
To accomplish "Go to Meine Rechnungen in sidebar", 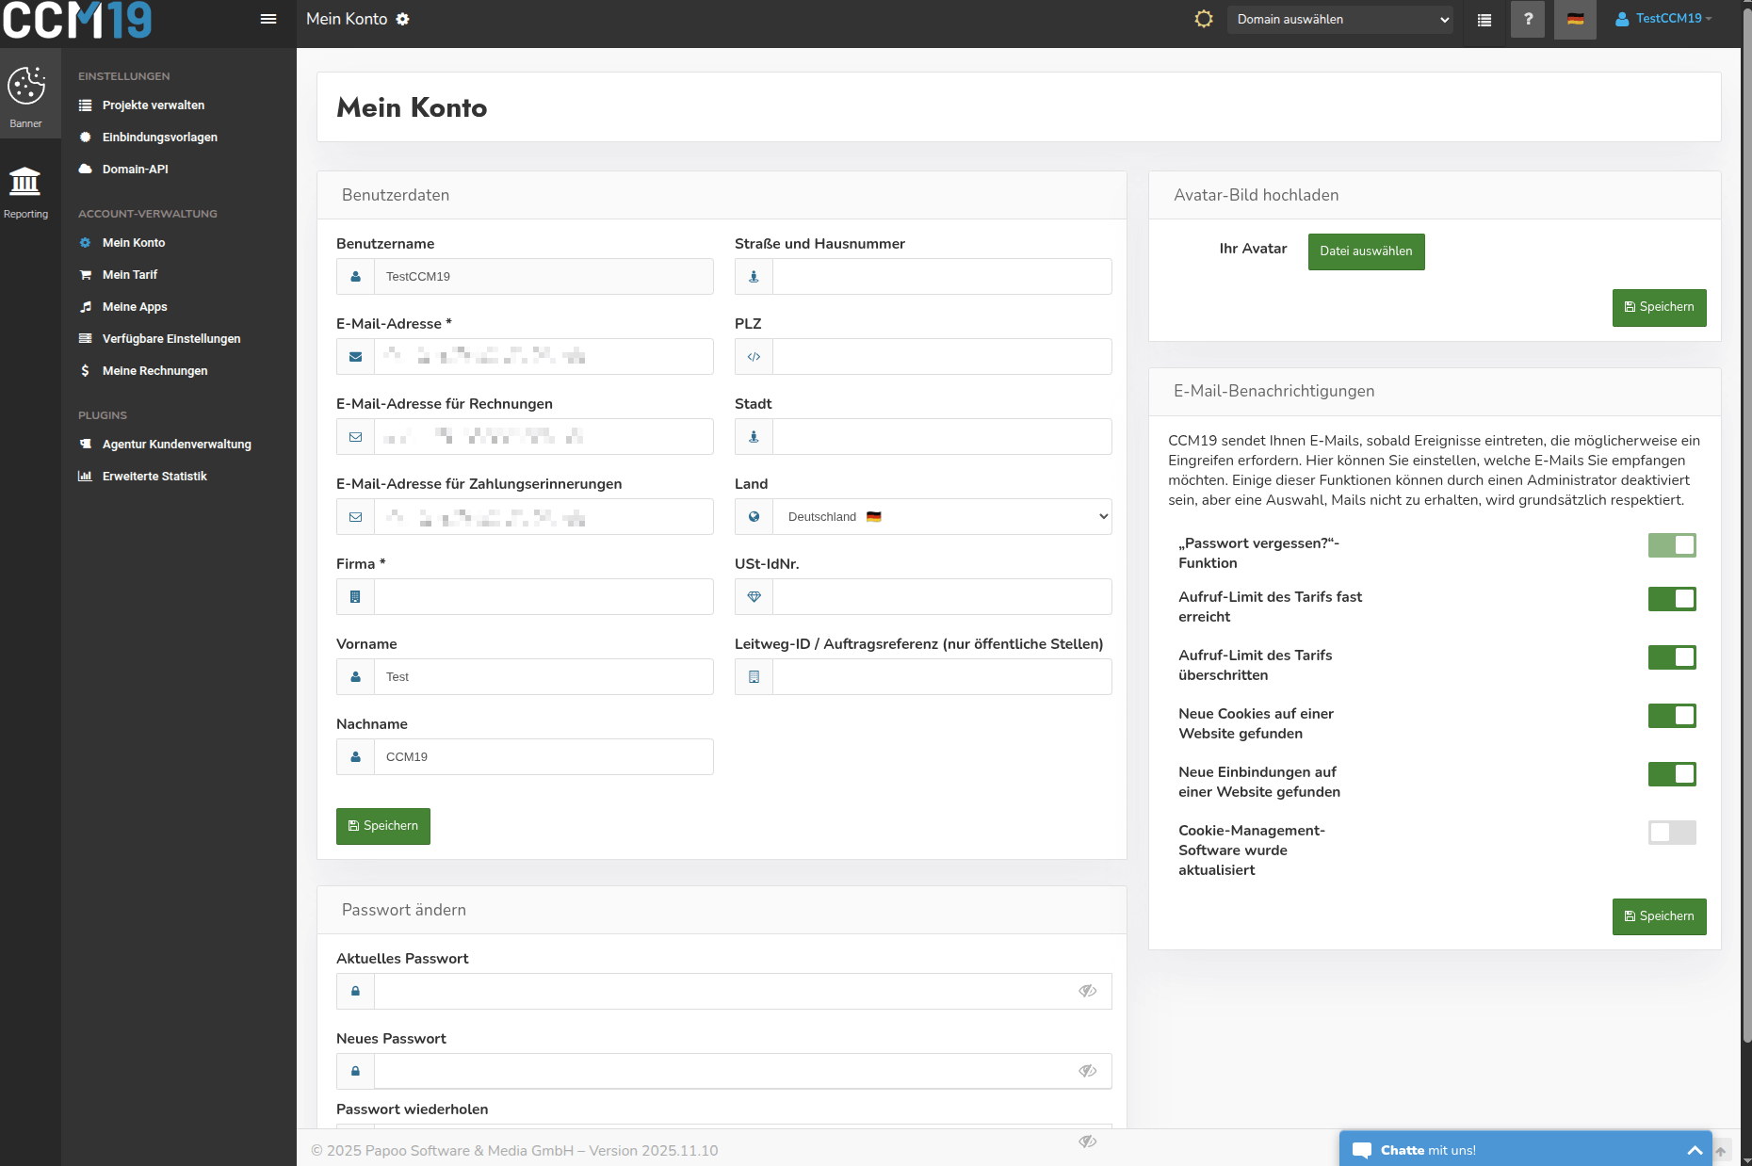I will [154, 371].
